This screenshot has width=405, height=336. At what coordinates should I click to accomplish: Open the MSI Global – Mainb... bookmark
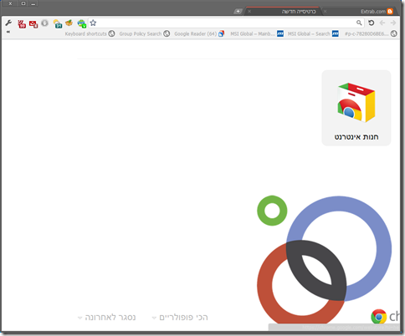[x=257, y=33]
